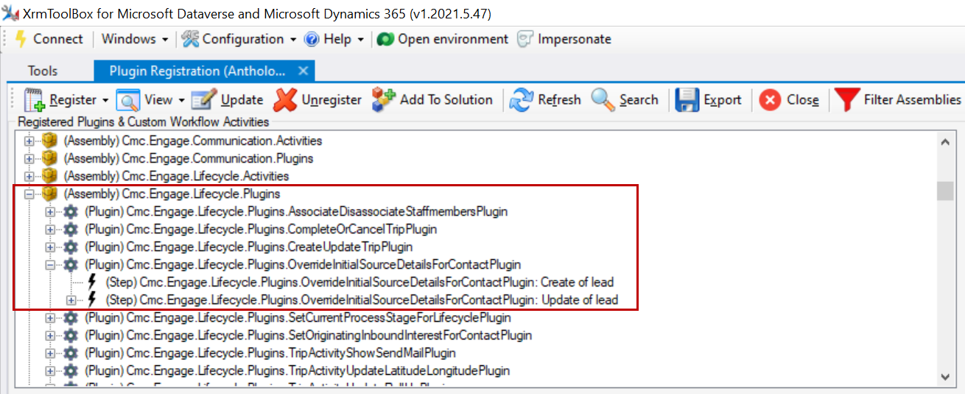965x394 pixels.
Task: Switch to the Tools tab
Action: pos(43,71)
